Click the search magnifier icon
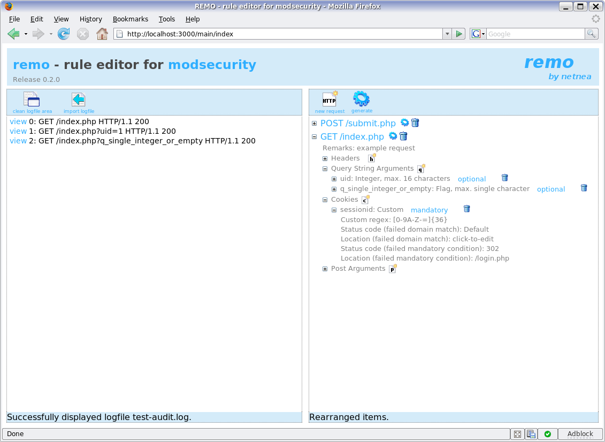The height and width of the screenshot is (442, 605). (591, 34)
